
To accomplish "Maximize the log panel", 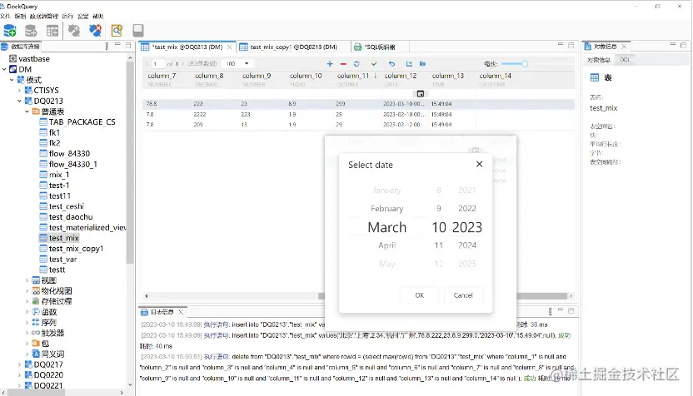I will (571, 311).
